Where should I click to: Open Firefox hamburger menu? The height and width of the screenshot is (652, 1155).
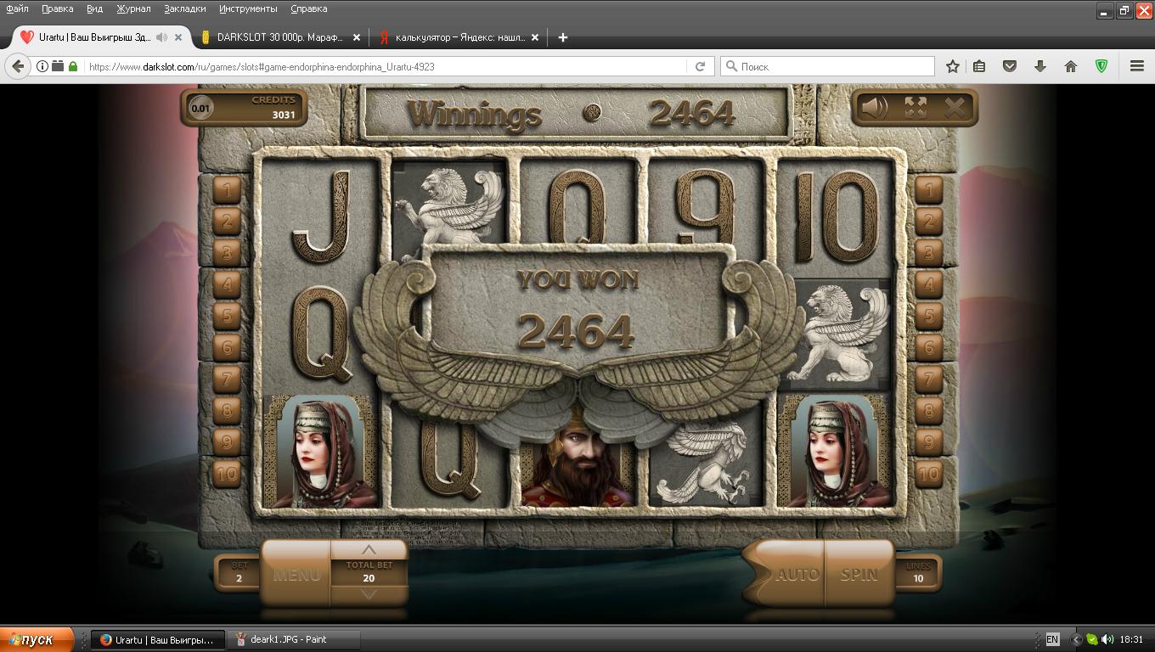(1136, 66)
